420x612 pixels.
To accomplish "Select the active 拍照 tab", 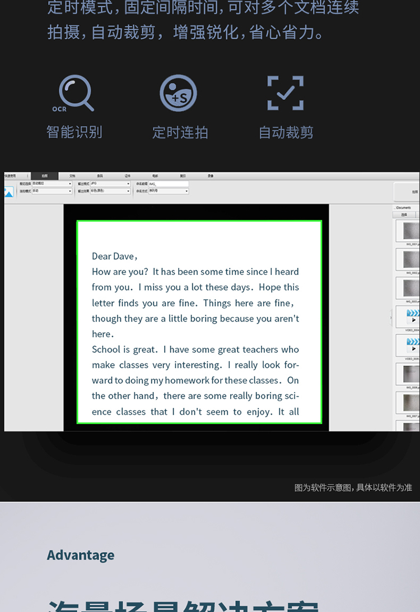I will point(44,176).
